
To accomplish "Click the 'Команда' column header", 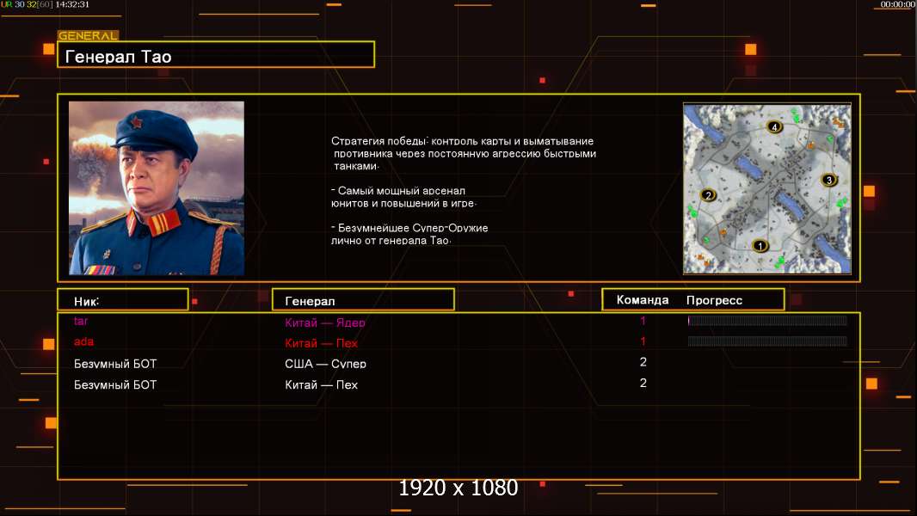I will [642, 300].
